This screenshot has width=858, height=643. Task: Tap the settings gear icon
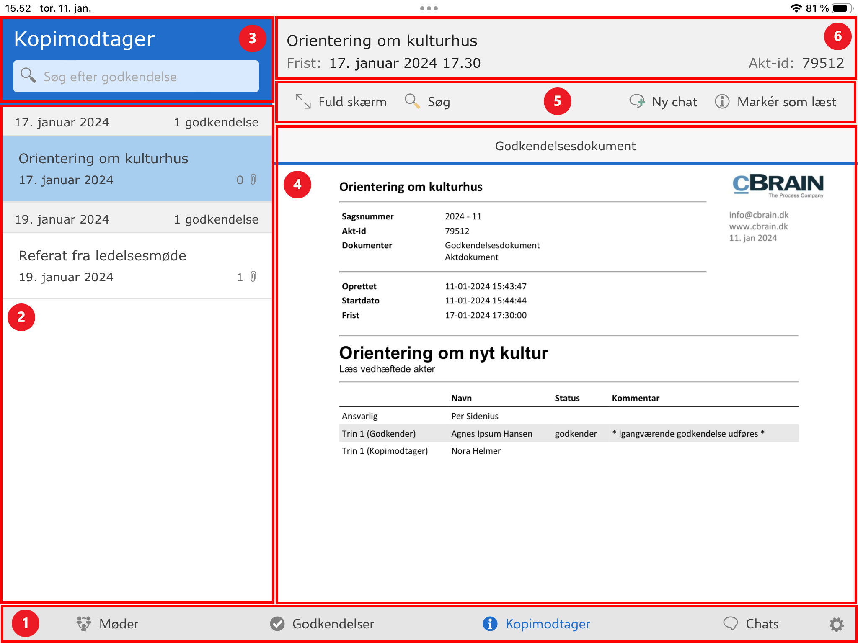836,624
